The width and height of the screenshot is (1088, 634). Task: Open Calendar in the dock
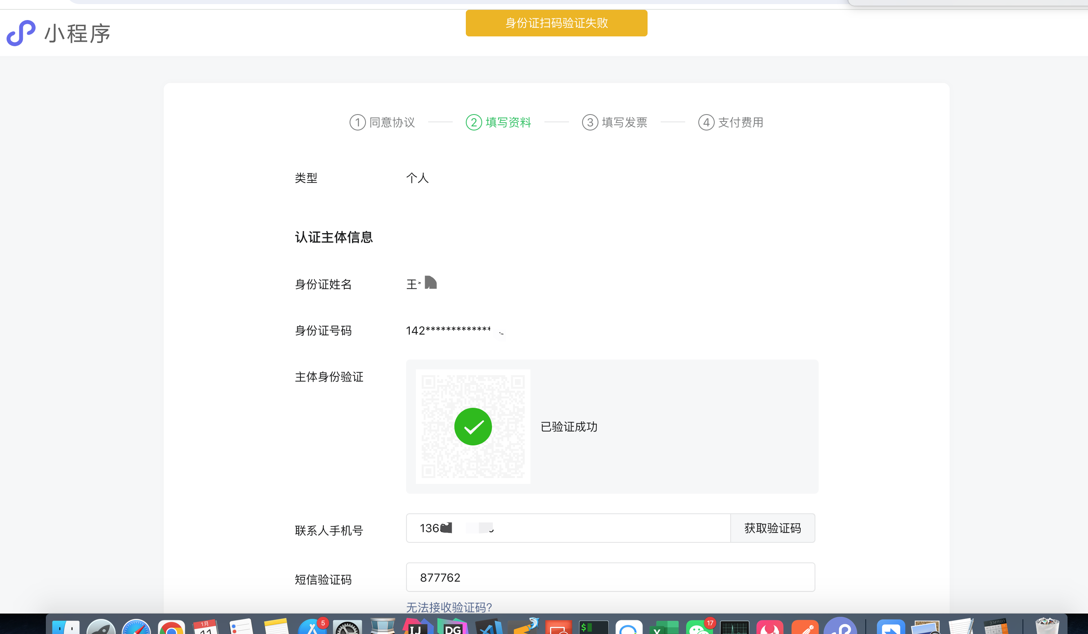click(206, 628)
